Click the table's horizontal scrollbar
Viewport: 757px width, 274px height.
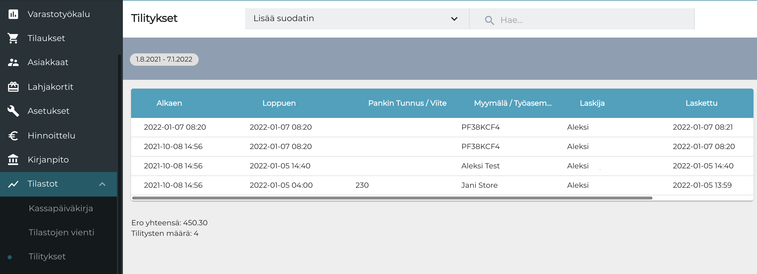pyautogui.click(x=392, y=198)
